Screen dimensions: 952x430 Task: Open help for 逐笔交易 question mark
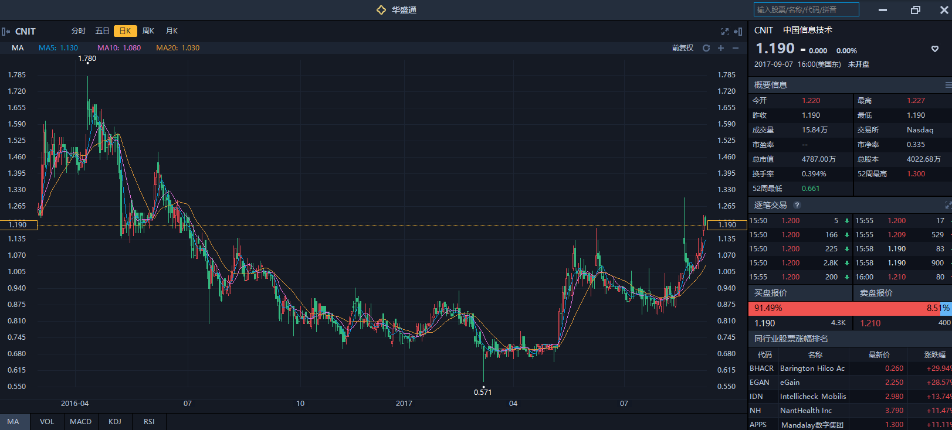click(x=797, y=205)
